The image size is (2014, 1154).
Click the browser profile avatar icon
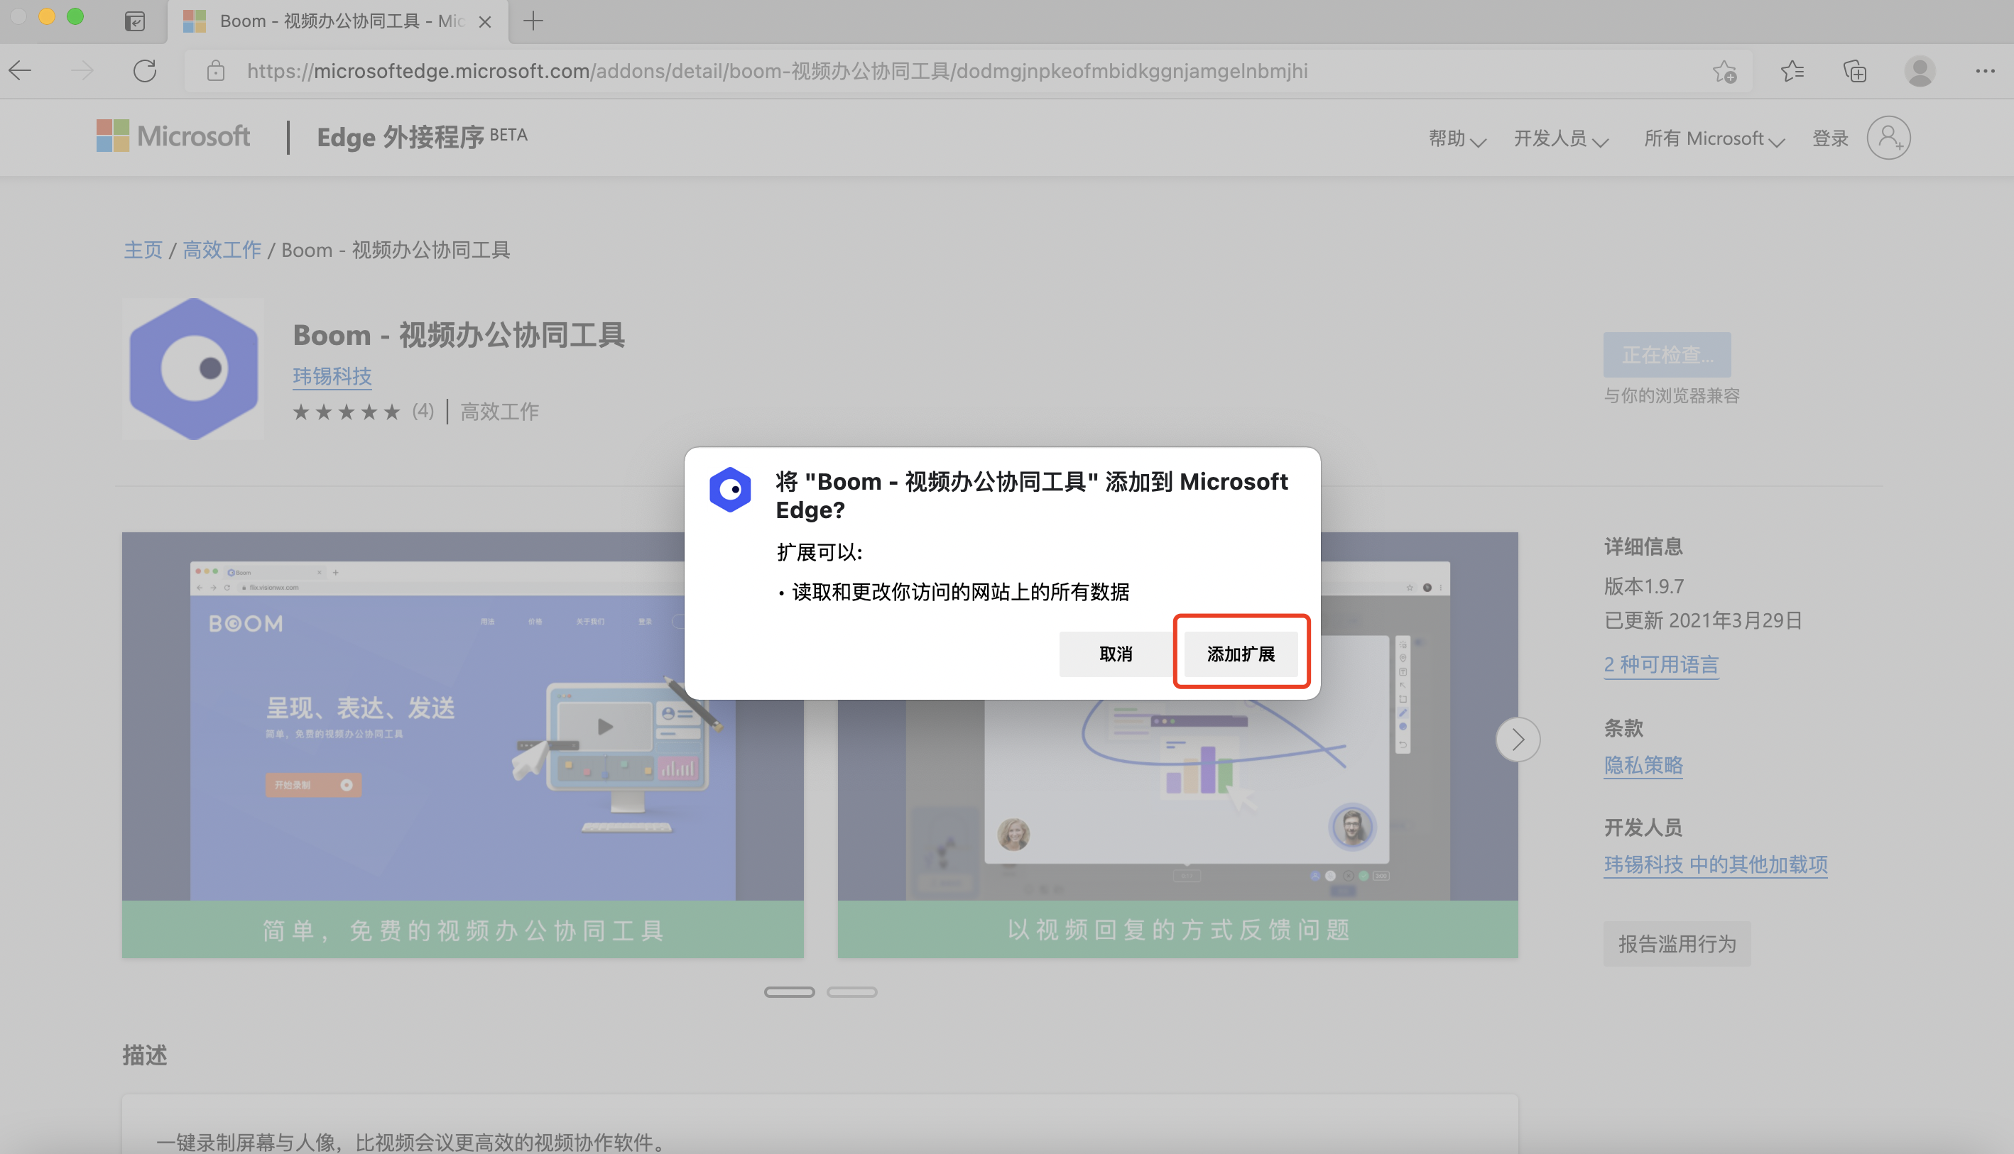[1919, 72]
